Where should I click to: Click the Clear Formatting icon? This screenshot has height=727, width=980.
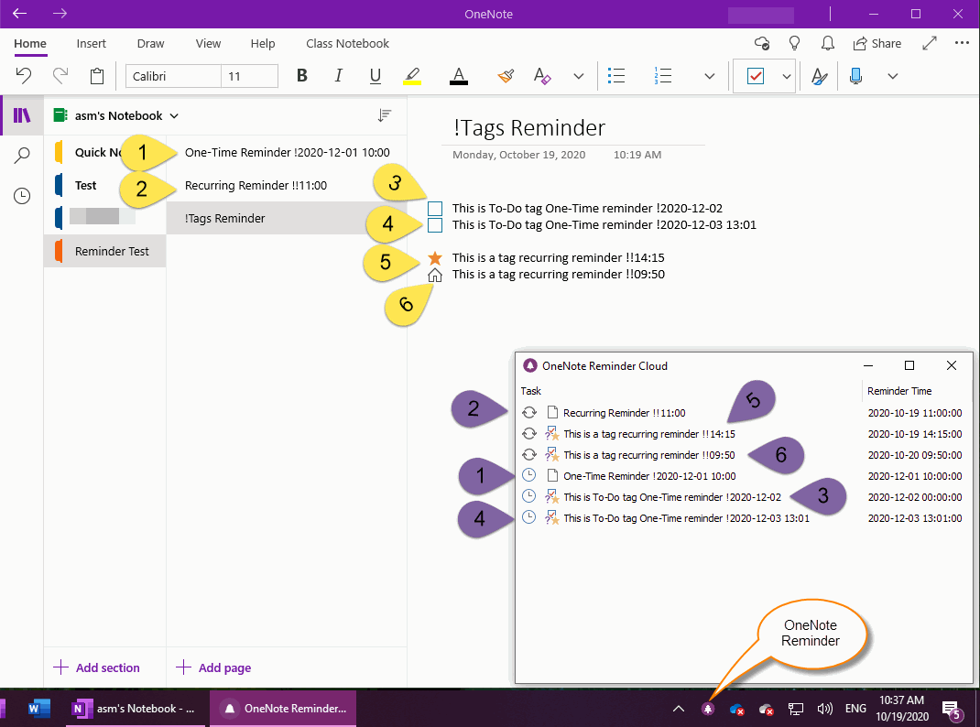tap(542, 76)
